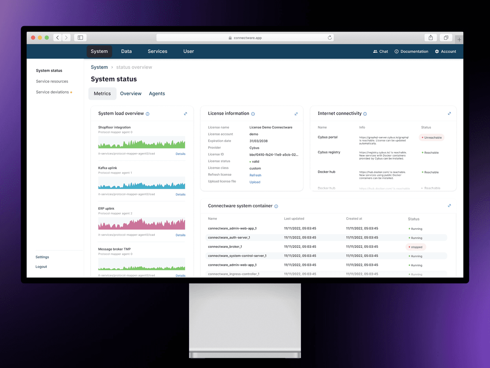Switch to the Agents tab
Screen dimensions: 490x368
pos(157,93)
